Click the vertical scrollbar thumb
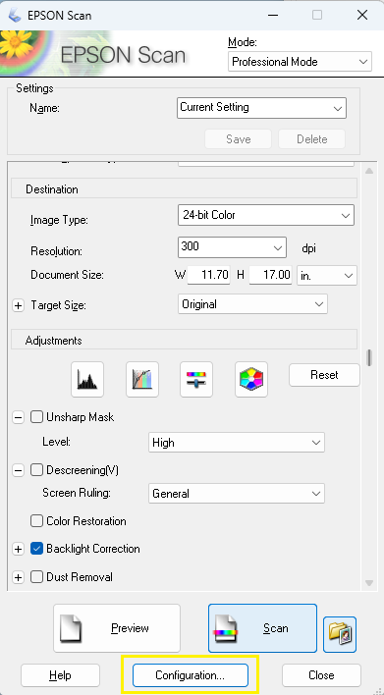 click(x=369, y=357)
